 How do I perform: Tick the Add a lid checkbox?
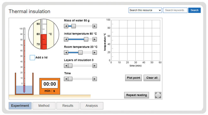(x=32, y=58)
